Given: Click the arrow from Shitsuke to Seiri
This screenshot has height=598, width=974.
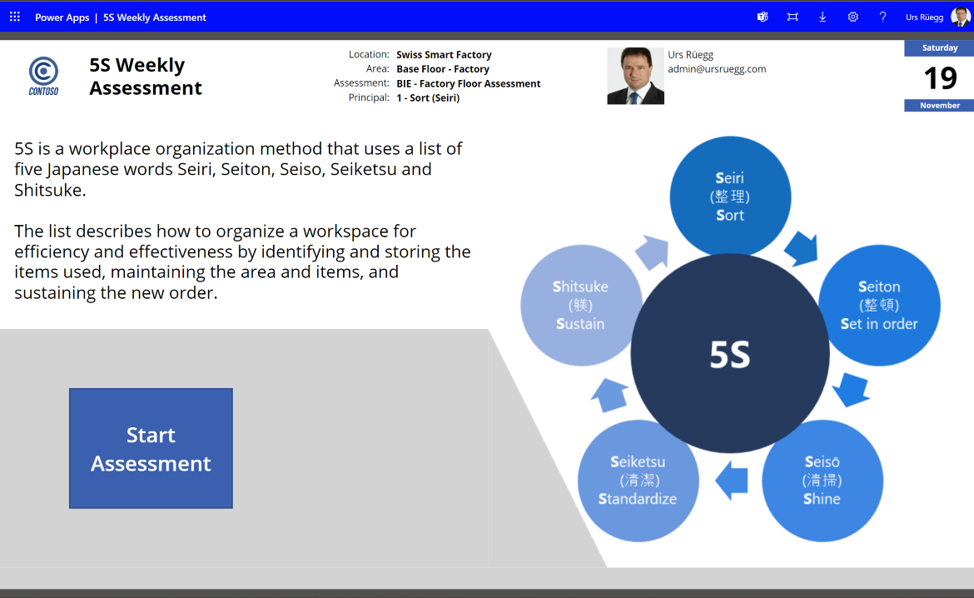Looking at the screenshot, I should point(652,252).
